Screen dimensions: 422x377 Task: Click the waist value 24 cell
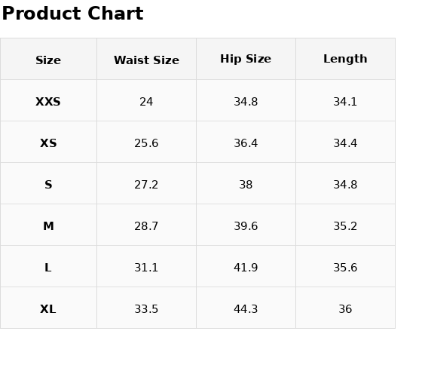147,100
